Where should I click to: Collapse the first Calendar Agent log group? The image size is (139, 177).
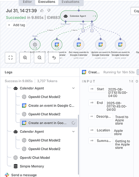73,88
